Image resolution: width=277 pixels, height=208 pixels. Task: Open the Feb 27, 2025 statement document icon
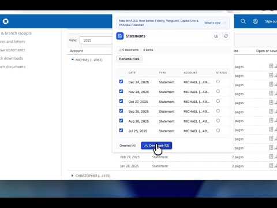pos(271,157)
